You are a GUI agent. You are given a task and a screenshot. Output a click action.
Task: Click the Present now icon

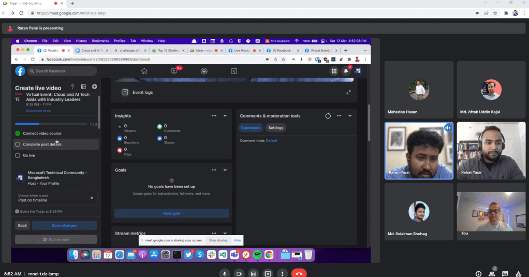click(268, 273)
